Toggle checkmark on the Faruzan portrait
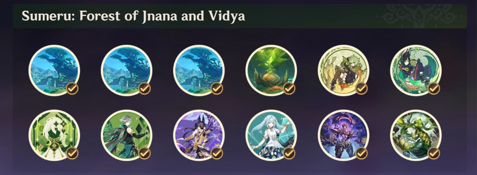Viewport: 477px width, 175px height. [x=289, y=153]
